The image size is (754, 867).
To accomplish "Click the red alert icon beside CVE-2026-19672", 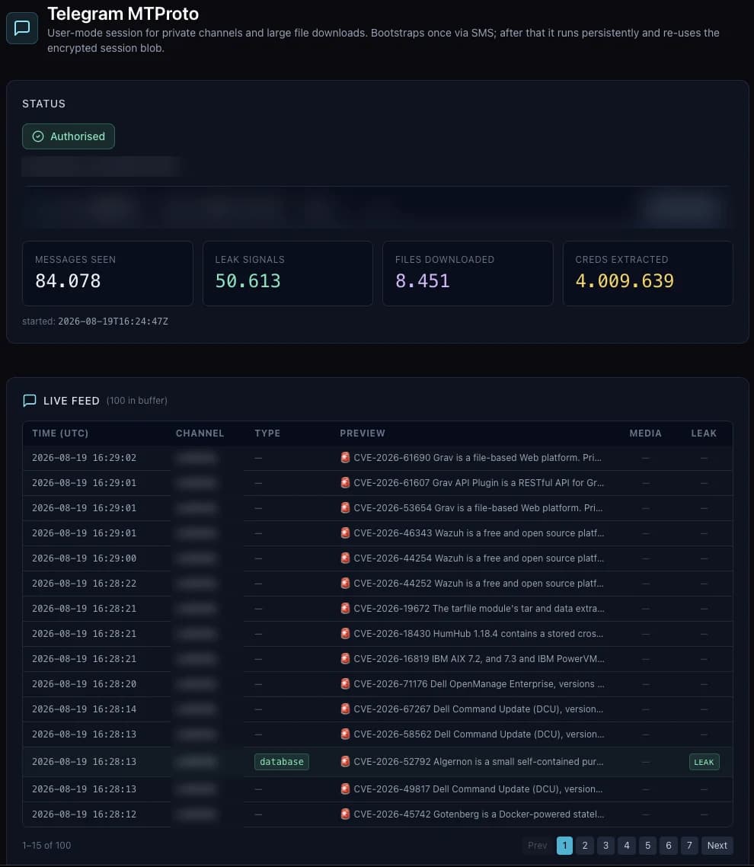I will (346, 608).
